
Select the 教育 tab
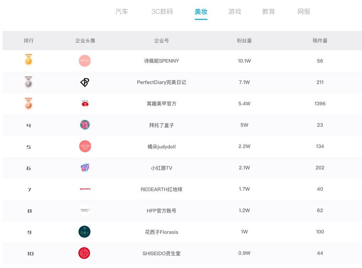[x=269, y=12]
